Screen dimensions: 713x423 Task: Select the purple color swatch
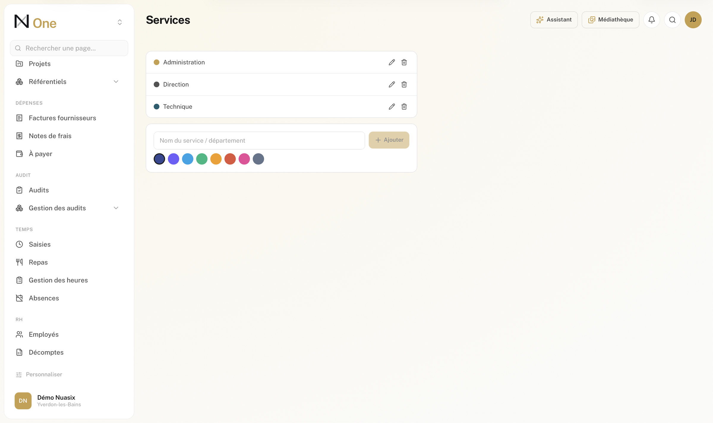click(x=173, y=159)
